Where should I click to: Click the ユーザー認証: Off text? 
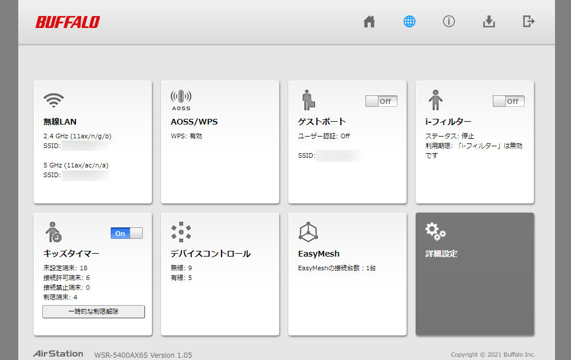point(324,136)
